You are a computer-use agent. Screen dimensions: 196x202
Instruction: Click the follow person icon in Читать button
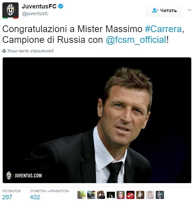pyautogui.click(x=155, y=10)
